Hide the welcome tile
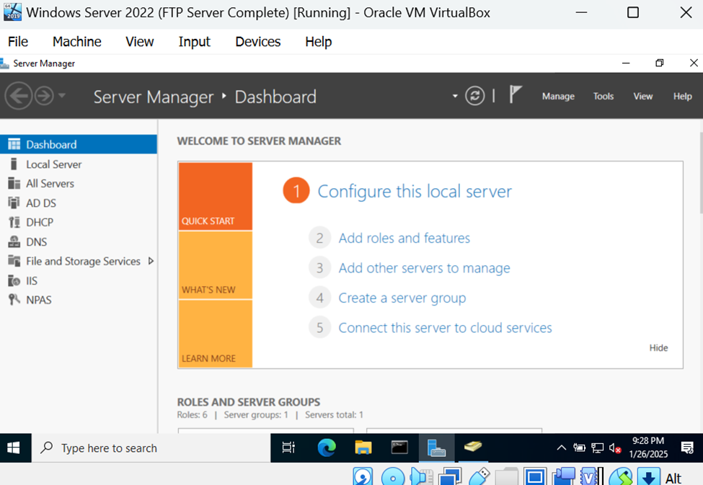Viewport: 703px width, 485px height. point(658,348)
